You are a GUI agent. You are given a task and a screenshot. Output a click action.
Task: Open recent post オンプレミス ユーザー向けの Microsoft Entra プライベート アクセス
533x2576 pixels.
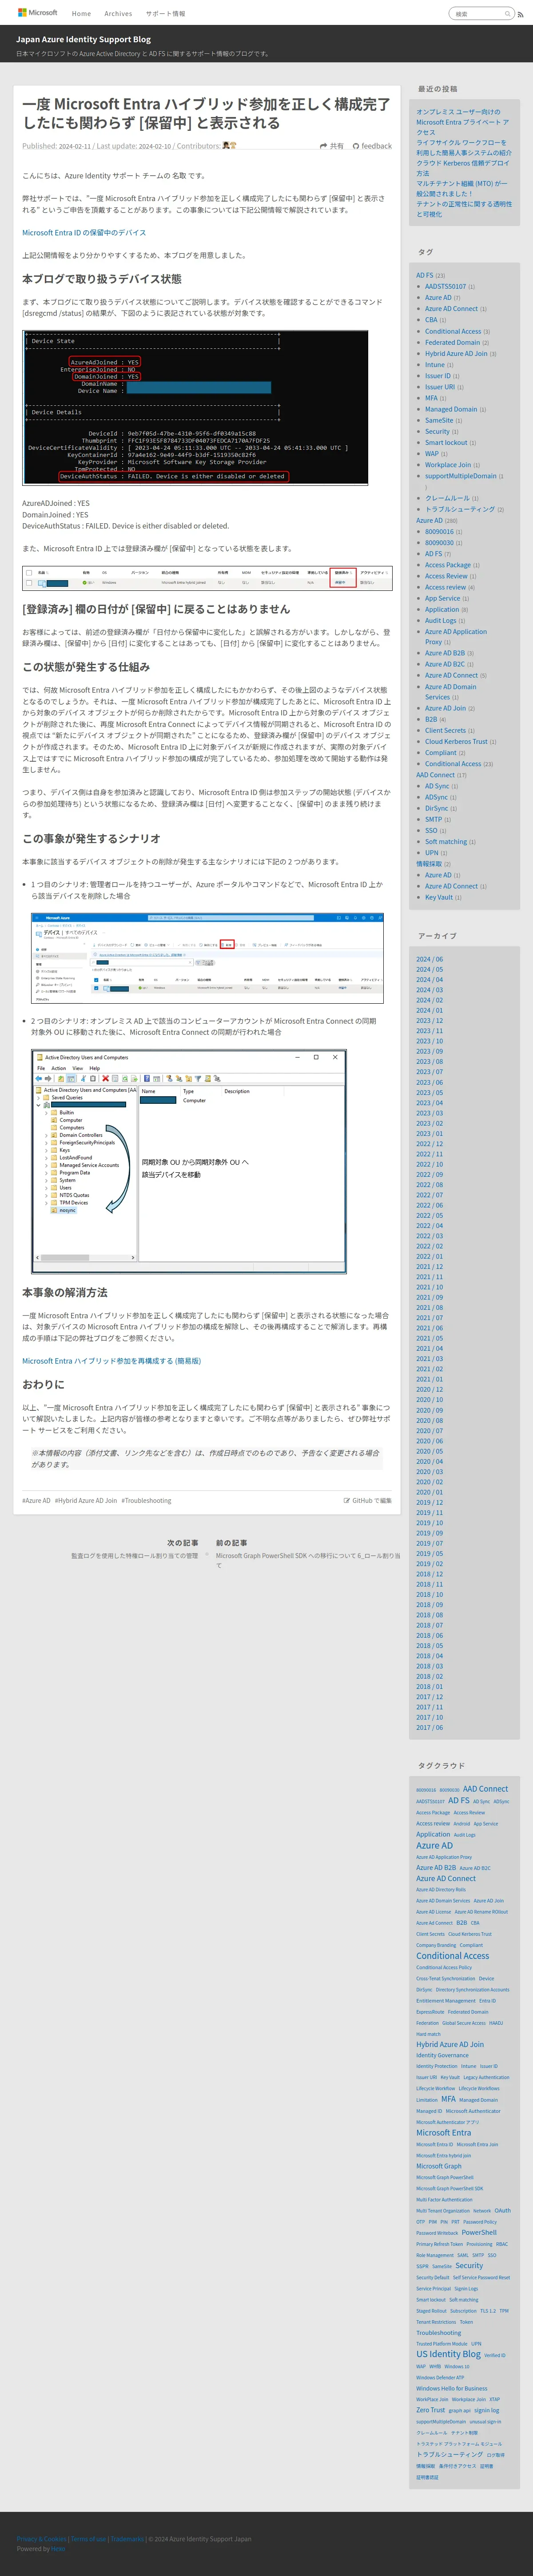point(463,122)
